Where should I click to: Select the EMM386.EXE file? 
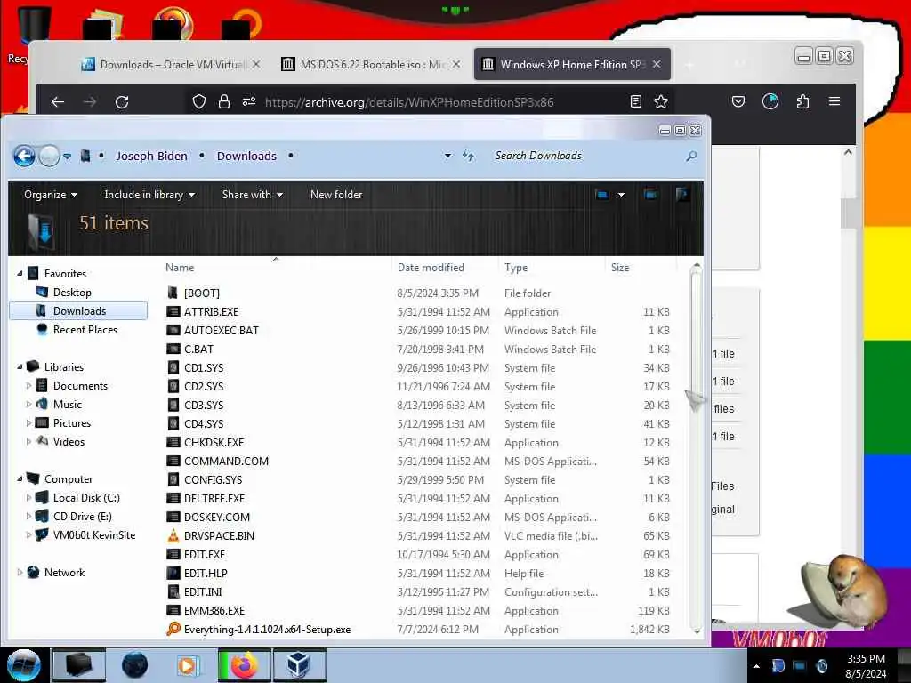(x=214, y=610)
